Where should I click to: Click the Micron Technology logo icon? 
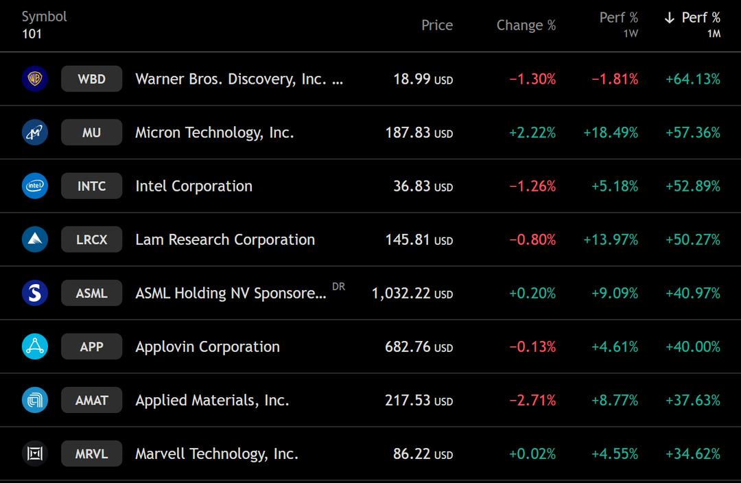34,132
